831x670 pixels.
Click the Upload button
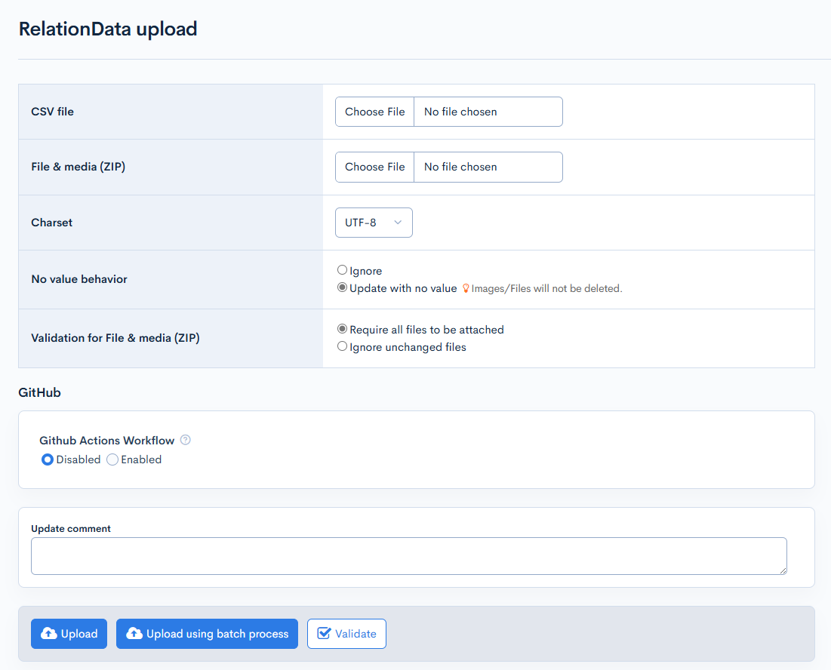point(69,634)
